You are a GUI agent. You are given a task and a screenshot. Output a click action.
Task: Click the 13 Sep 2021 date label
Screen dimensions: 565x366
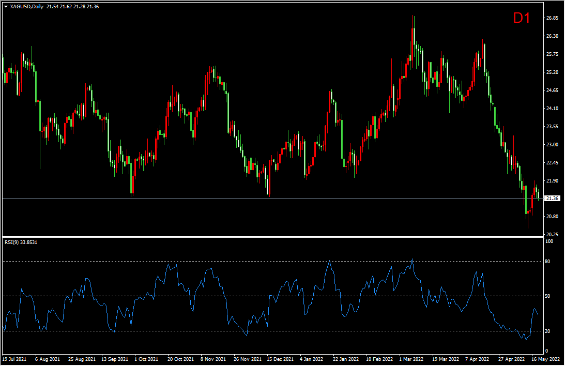coord(115,359)
